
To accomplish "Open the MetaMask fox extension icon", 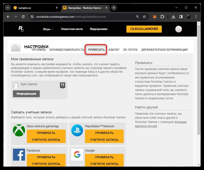I will tap(154, 17).
